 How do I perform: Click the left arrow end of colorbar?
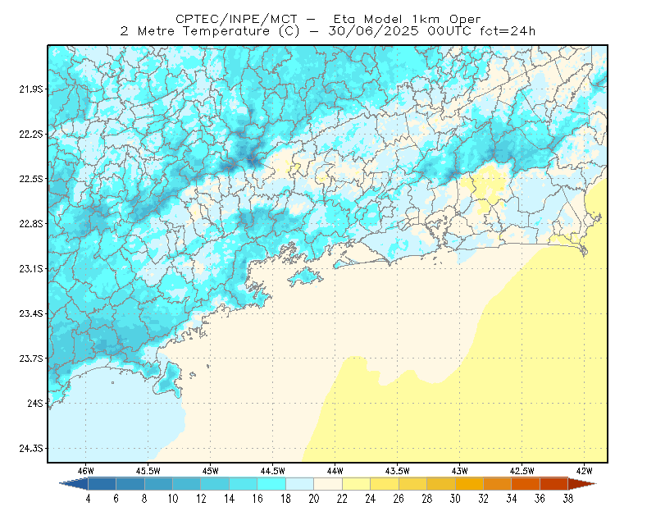pos(75,484)
